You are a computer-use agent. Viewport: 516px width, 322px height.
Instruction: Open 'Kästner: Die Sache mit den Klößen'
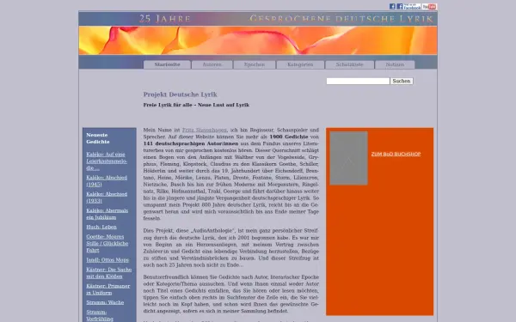click(x=109, y=273)
